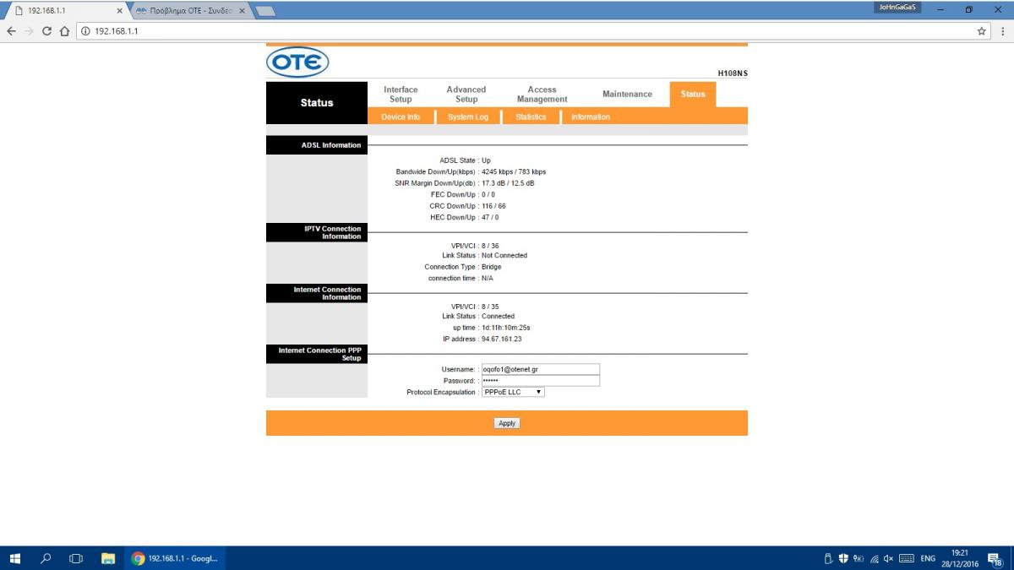1014x570 pixels.
Task: Click up time value 1d:11h:10m:25s
Action: tap(506, 328)
